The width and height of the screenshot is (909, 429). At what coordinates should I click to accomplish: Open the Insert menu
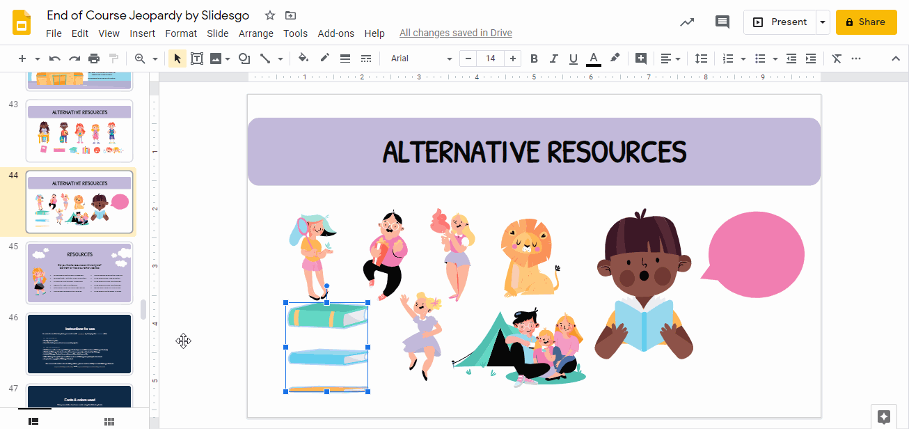click(143, 33)
